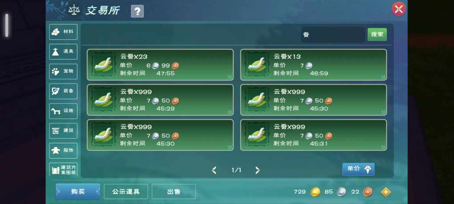The height and width of the screenshot is (204, 454).
Task: Open the 宠物 pets category
Action: 63,72
